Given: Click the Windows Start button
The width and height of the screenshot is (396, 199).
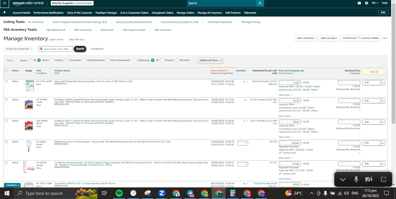Looking at the screenshot, I should (7, 193).
